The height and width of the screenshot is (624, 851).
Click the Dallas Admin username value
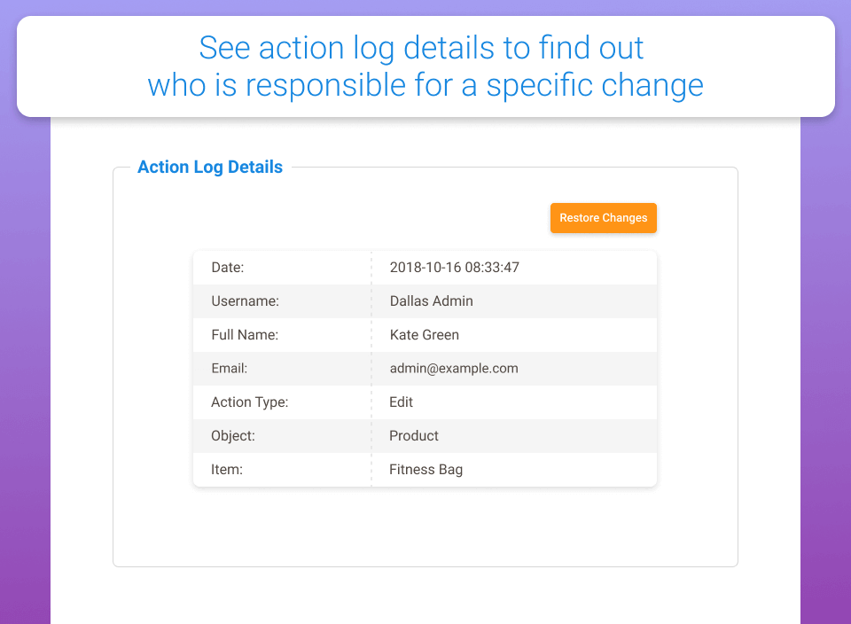click(431, 300)
